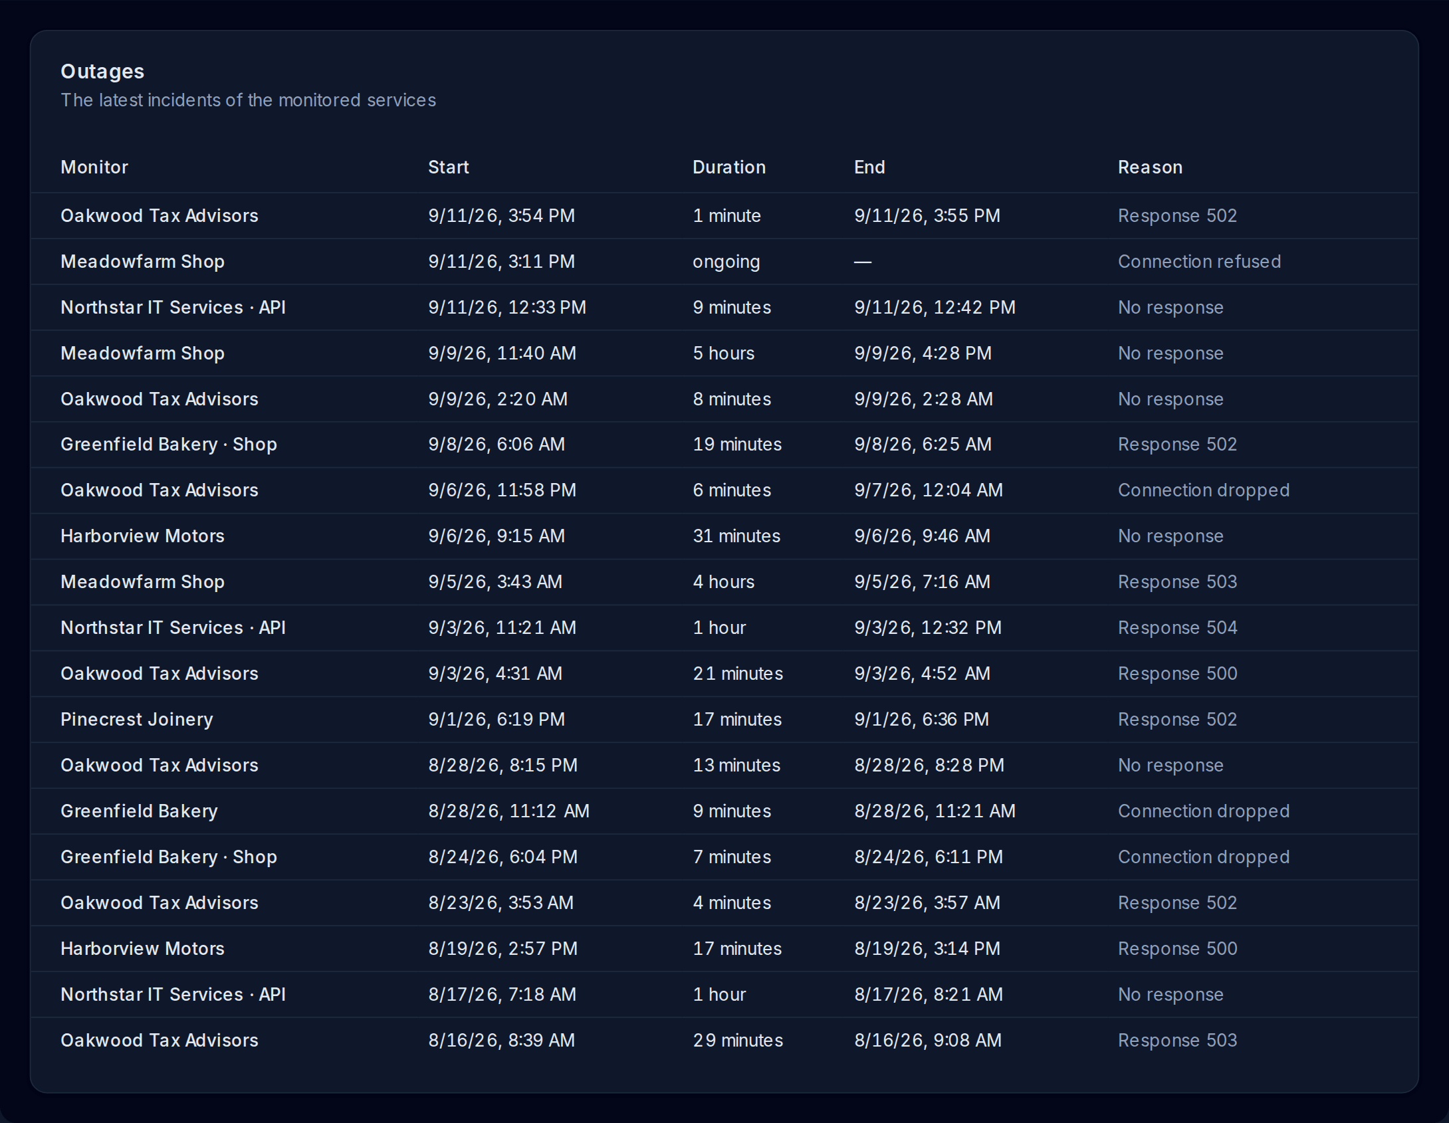This screenshot has height=1123, width=1449.
Task: Click end time 8/28/26, 11:21 AM
Action: coord(935,811)
